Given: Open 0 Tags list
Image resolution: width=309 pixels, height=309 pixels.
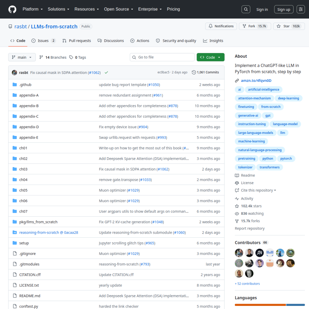Looking at the screenshot, I should tap(78, 57).
